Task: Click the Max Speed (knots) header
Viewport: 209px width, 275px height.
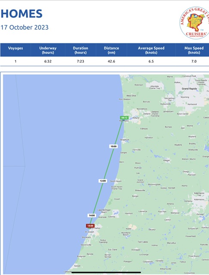Action: click(x=194, y=50)
